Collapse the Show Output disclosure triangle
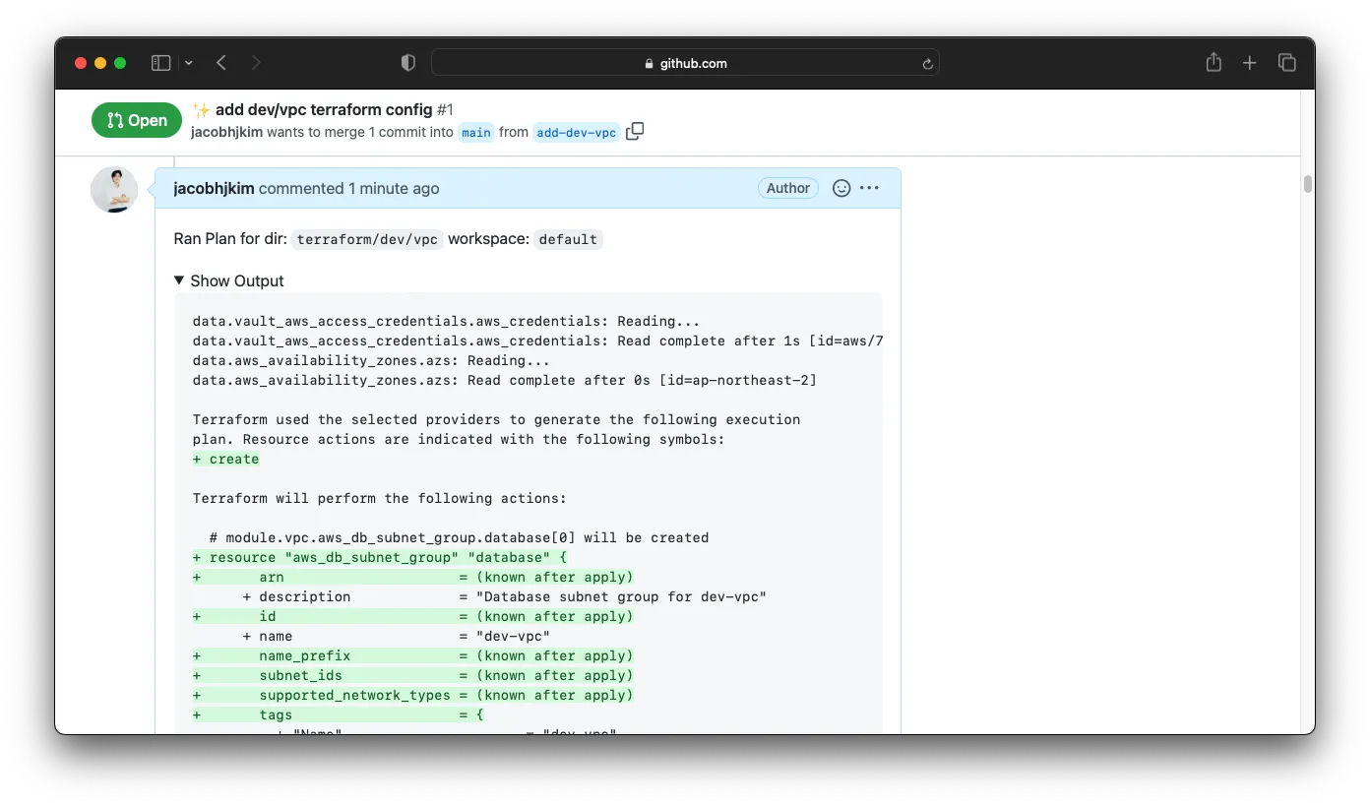This screenshot has width=1370, height=807. (179, 280)
